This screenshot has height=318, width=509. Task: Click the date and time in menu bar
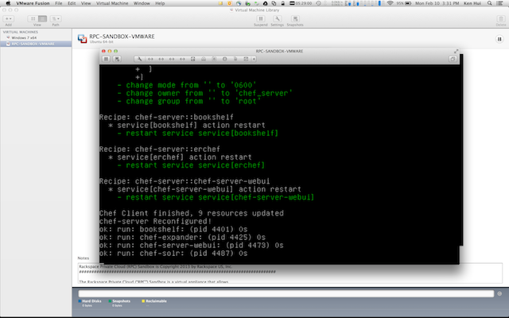[x=437, y=3]
